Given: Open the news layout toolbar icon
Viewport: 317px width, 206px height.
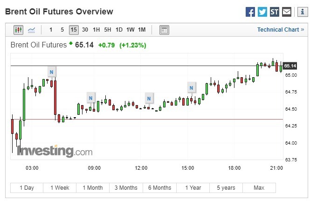Looking at the screenshot, I should (x=164, y=30).
